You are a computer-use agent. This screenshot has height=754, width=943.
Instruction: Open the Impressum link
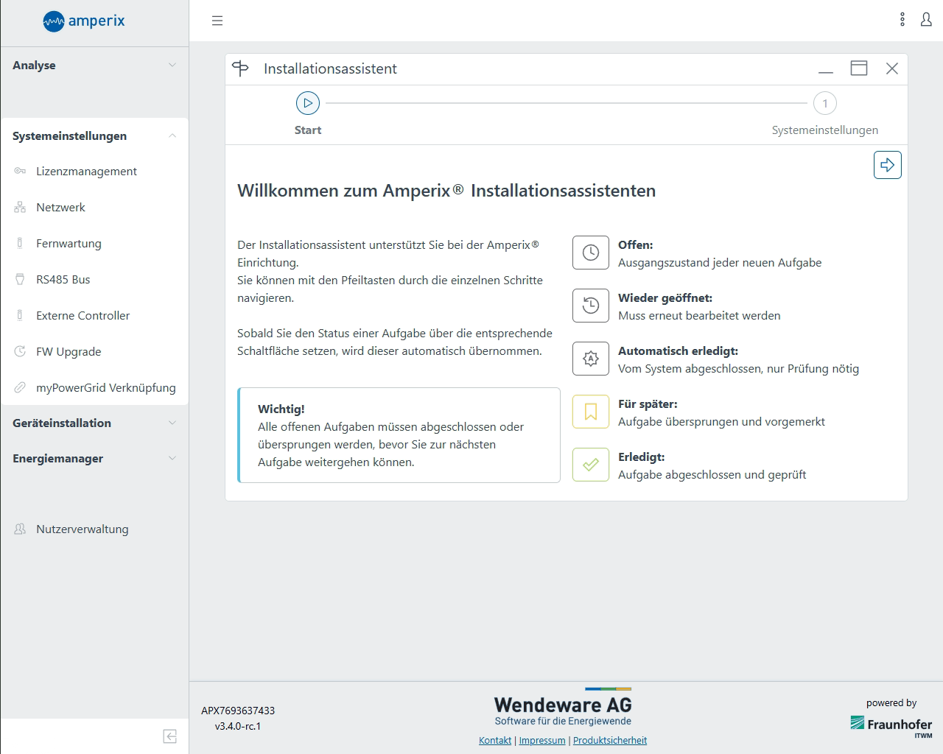coord(542,740)
